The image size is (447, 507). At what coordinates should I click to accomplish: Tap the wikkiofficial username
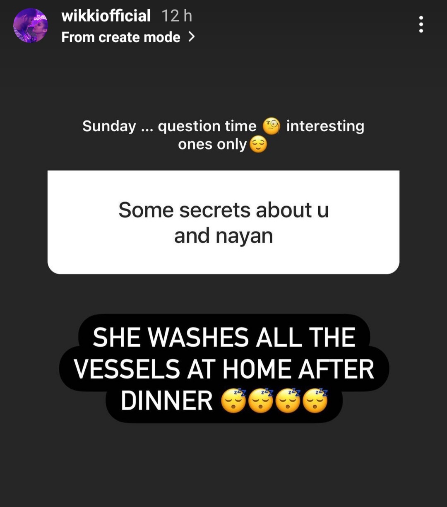(106, 16)
